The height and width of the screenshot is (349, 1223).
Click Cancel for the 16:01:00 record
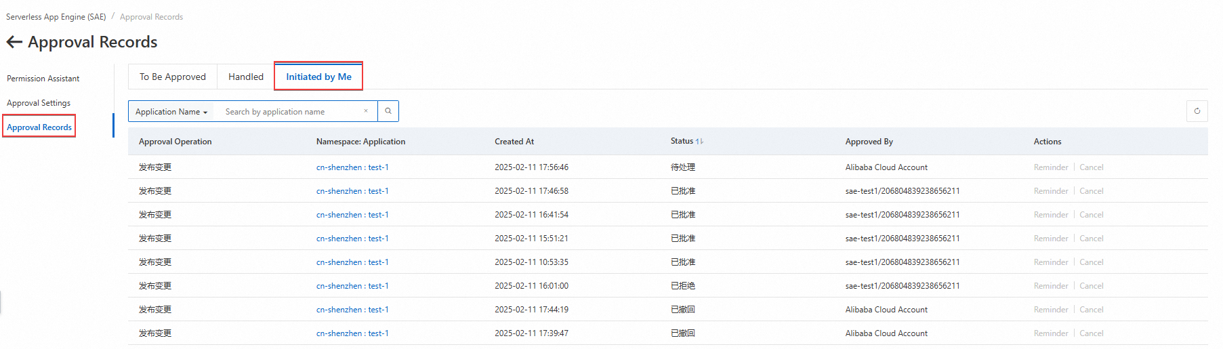click(1092, 286)
